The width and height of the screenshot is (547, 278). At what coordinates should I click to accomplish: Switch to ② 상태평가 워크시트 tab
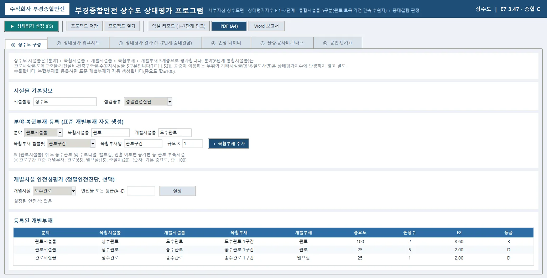click(x=78, y=43)
